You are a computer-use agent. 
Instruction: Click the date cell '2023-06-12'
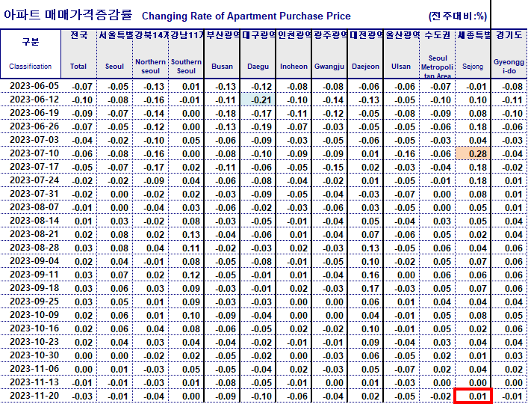click(x=34, y=100)
